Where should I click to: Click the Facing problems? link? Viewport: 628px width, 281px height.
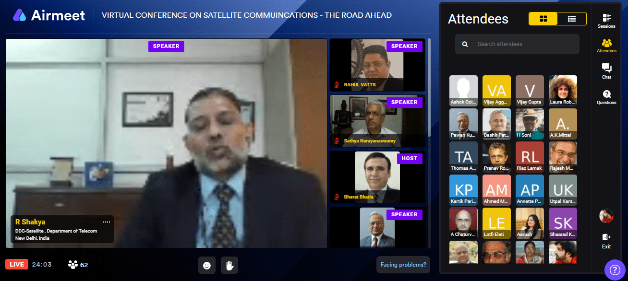pos(403,265)
